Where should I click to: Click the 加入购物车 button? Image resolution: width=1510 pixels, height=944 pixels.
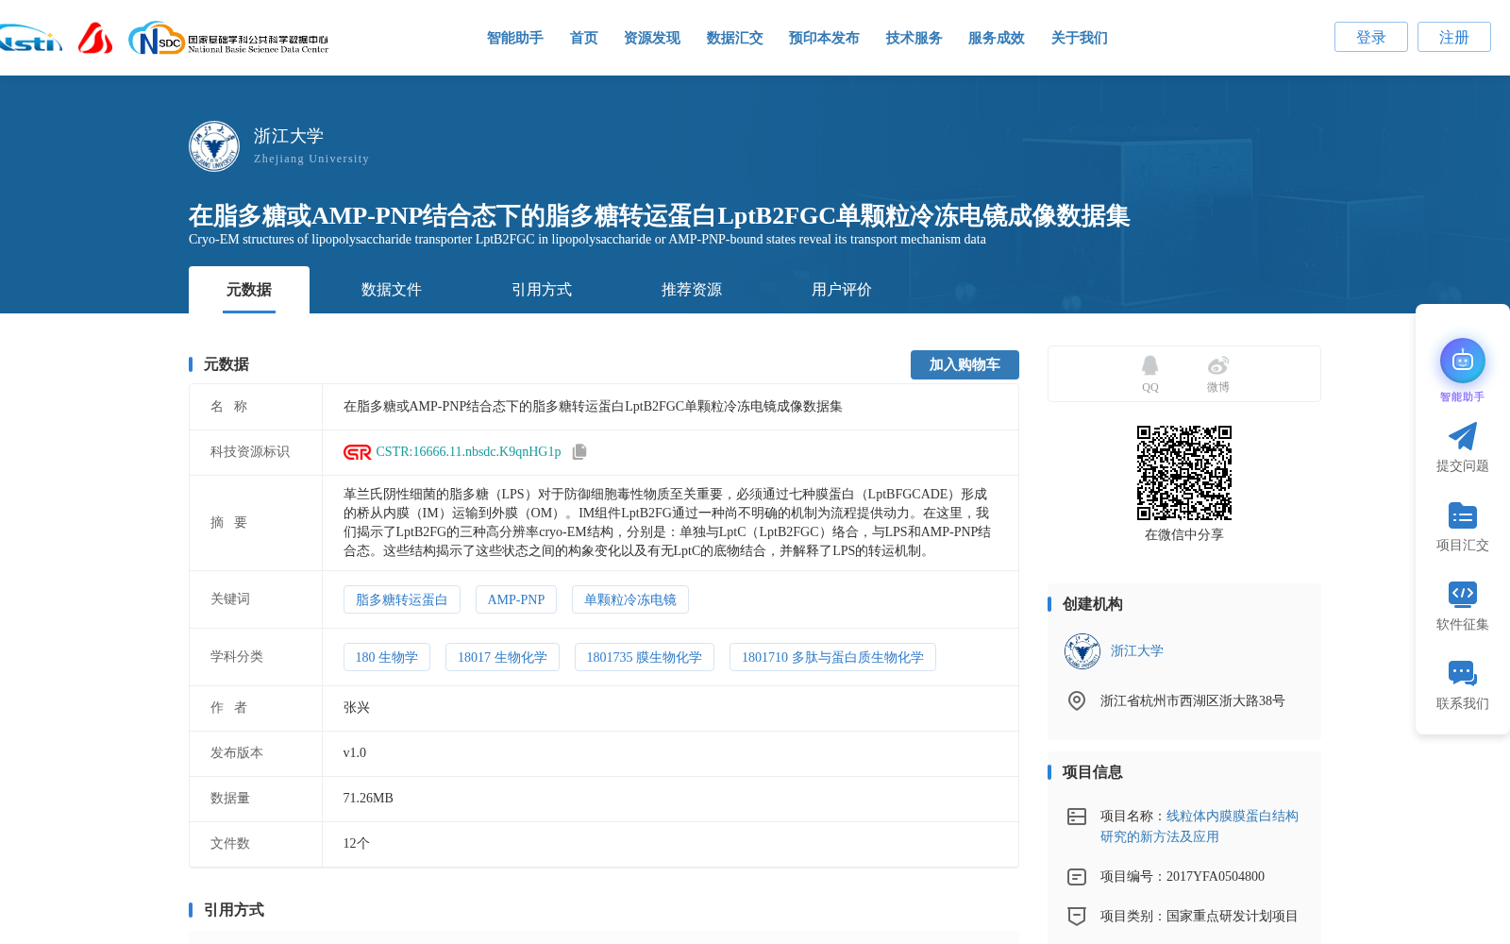(x=965, y=364)
